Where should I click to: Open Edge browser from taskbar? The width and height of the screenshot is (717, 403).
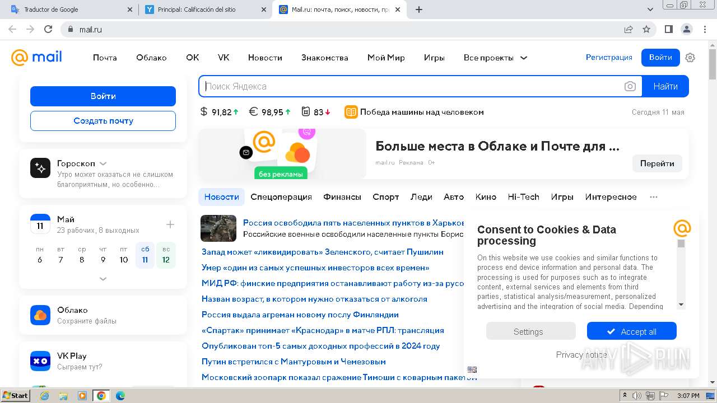[120, 396]
